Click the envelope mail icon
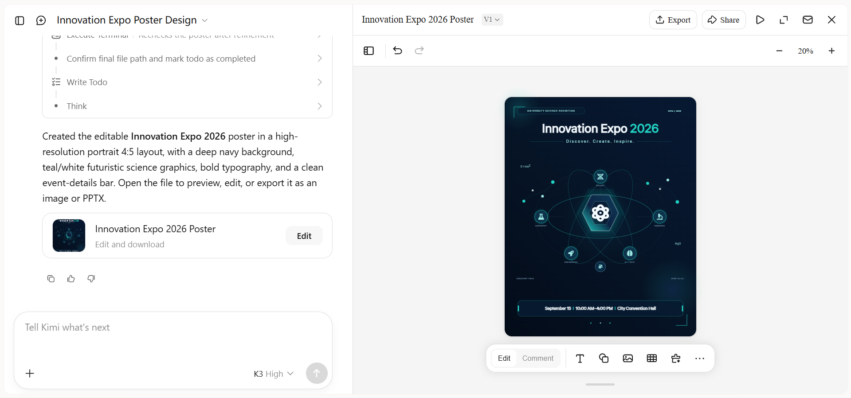851x398 pixels. [808, 20]
